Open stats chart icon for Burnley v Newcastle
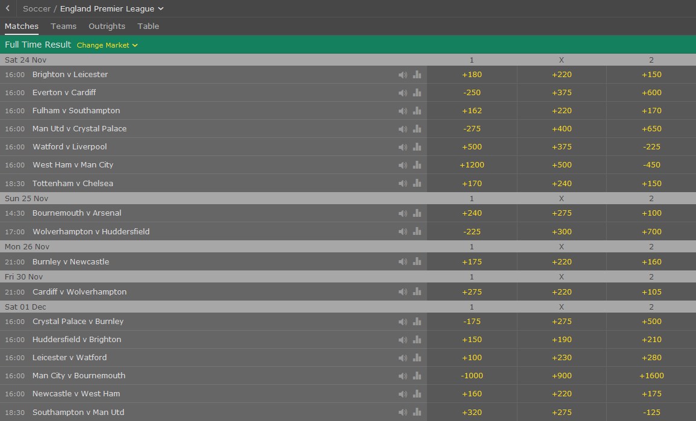This screenshot has height=421, width=696. pos(417,261)
